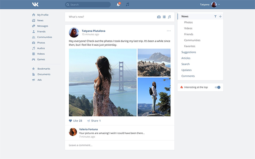Click the filter funnel icon in News panel
The width and height of the screenshot is (255, 159).
[215, 17]
